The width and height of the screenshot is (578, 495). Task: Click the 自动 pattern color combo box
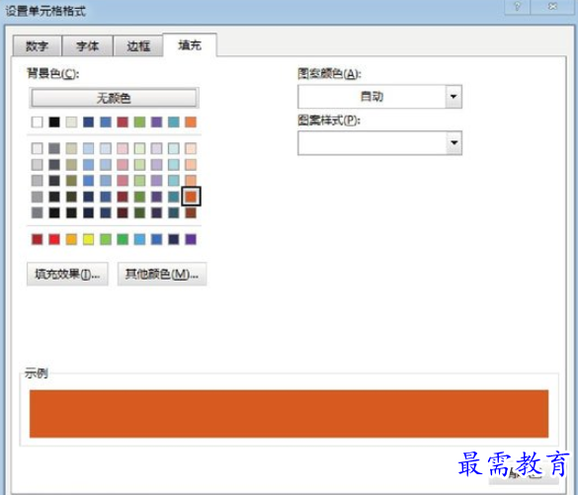[x=379, y=97]
